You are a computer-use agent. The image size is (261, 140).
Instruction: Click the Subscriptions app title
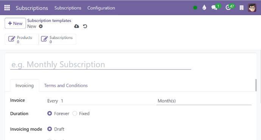(32, 8)
